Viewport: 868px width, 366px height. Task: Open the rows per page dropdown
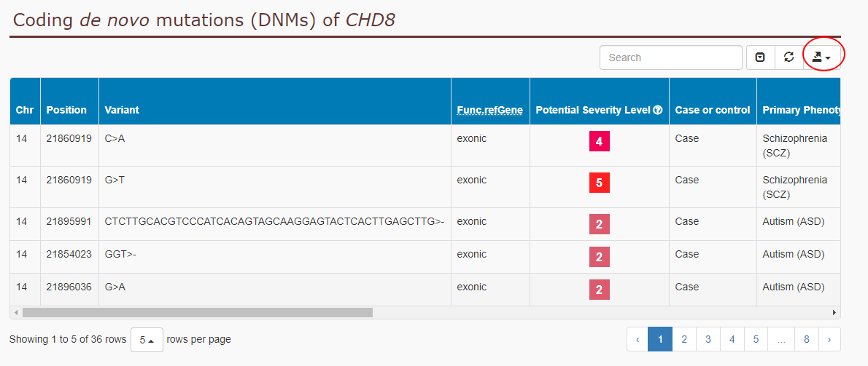point(147,340)
